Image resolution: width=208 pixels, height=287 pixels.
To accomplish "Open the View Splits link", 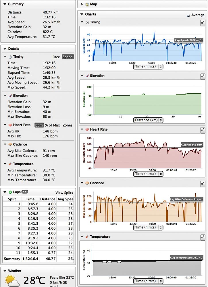I will [64, 193].
